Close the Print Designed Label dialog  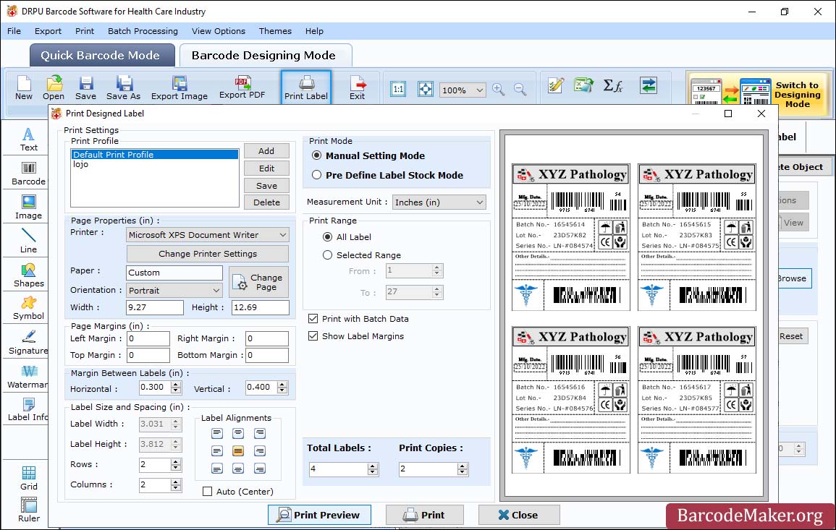[x=519, y=515]
